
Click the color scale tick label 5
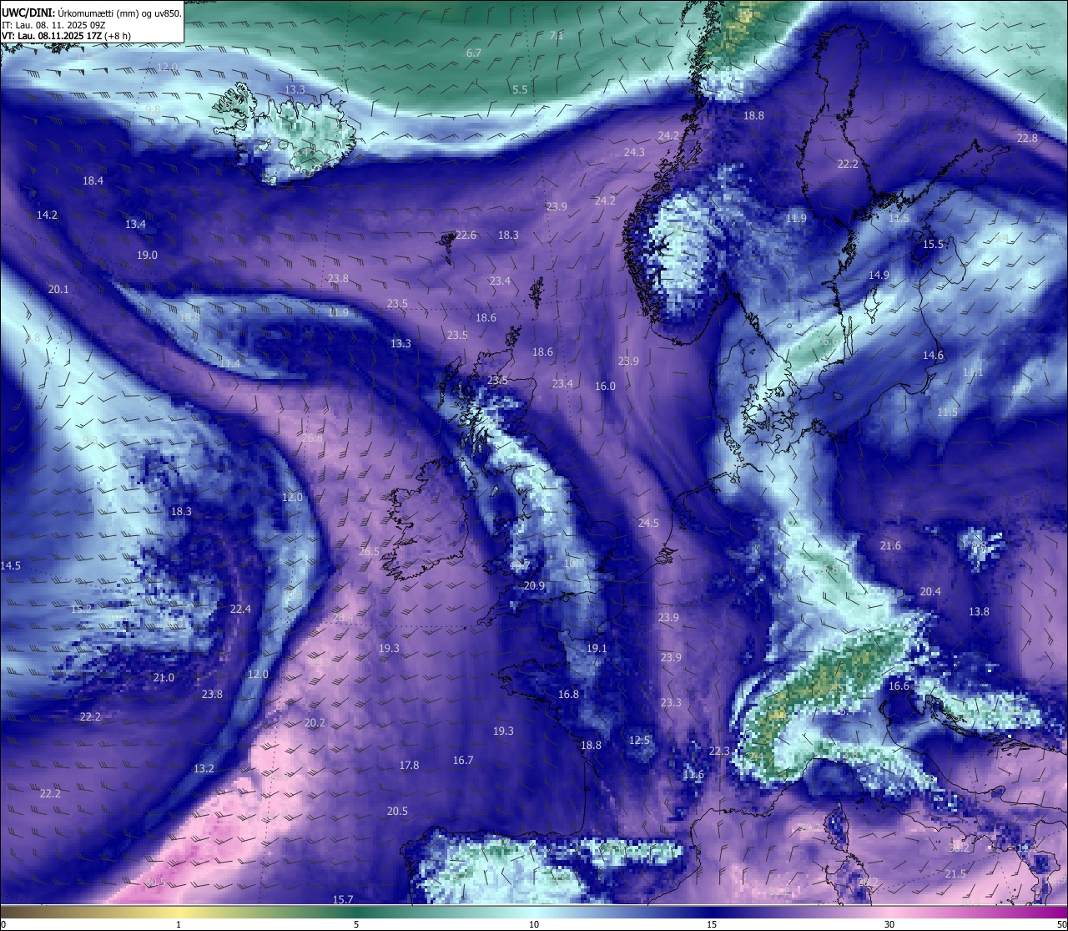pos(356,923)
